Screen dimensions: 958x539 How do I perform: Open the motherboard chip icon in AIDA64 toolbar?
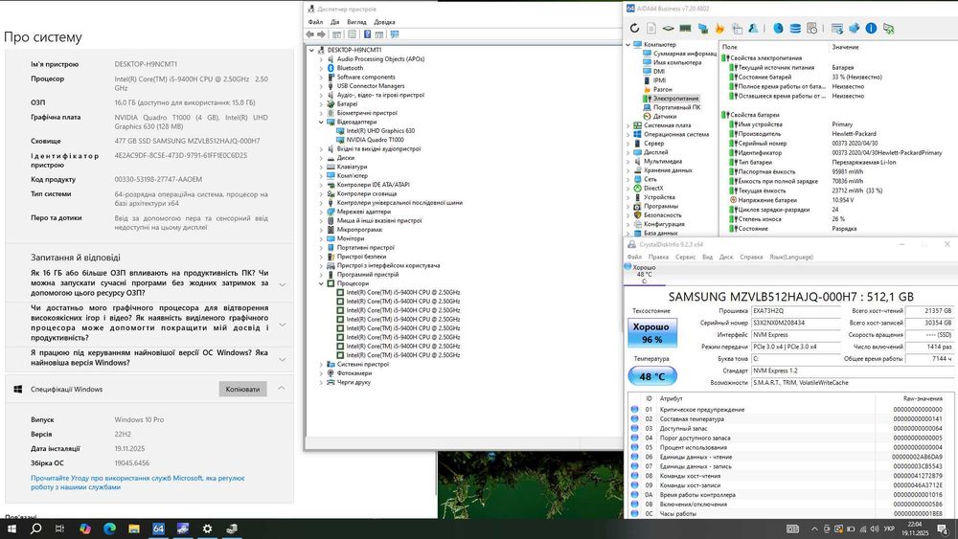click(669, 28)
